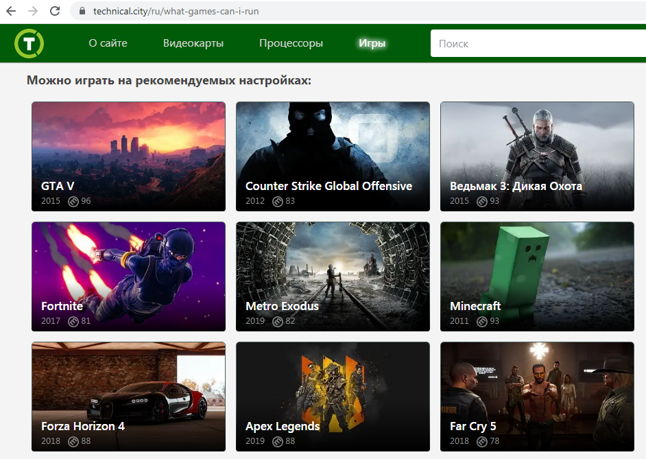Click the browser address bar URL
The width and height of the screenshot is (646, 459).
[x=176, y=11]
